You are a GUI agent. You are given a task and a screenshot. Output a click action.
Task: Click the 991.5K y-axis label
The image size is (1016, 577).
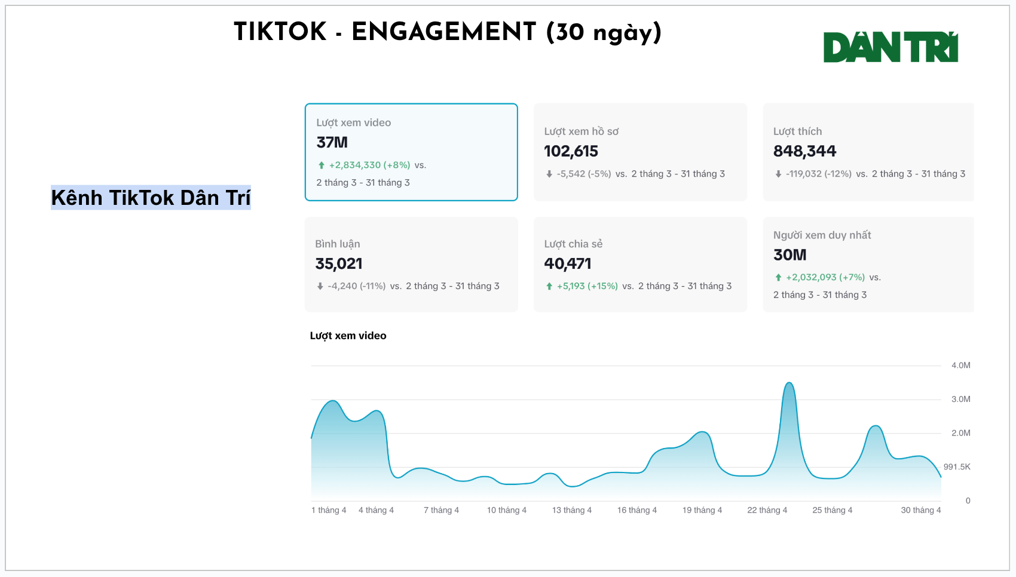[x=957, y=467]
